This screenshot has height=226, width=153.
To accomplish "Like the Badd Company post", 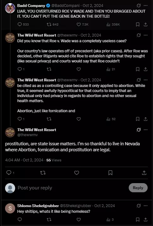I will coord(79,25).
